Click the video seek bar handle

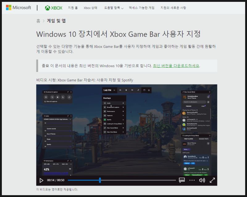100,180
